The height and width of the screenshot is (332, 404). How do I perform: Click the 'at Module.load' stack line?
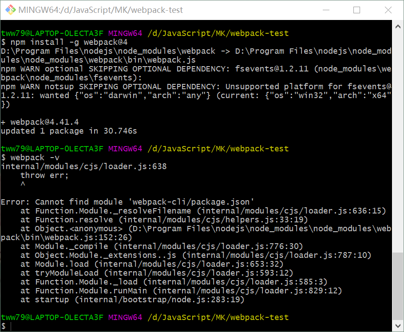point(152,264)
